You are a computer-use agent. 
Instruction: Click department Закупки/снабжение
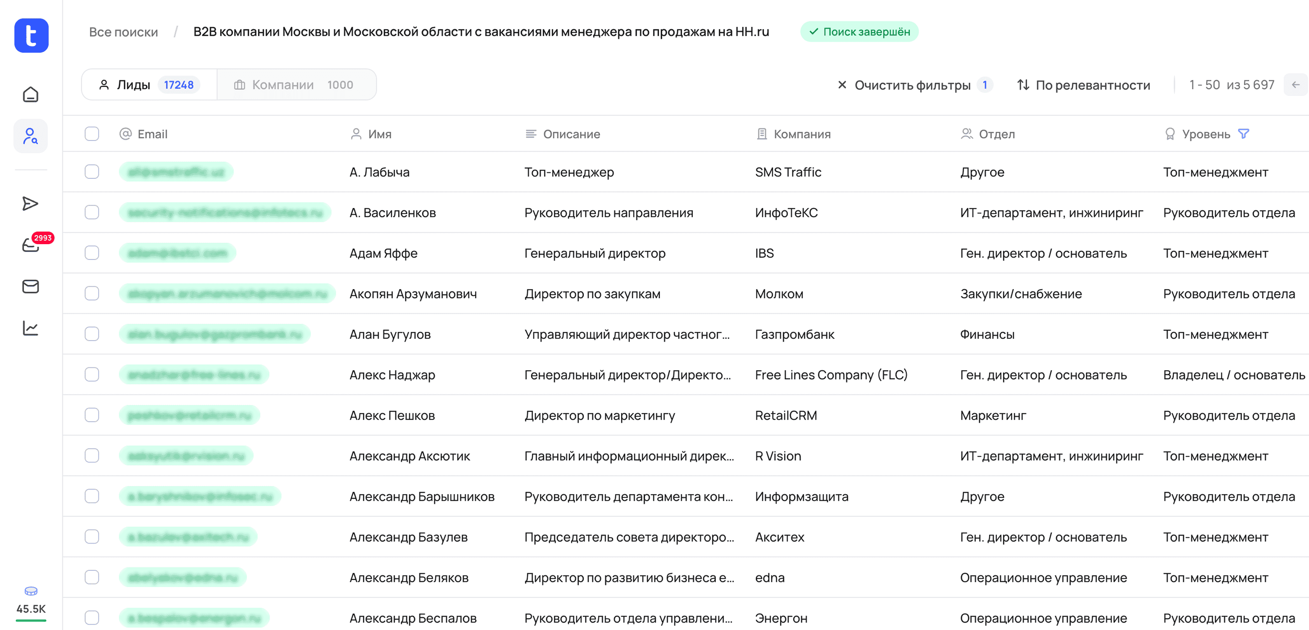pos(1021,294)
